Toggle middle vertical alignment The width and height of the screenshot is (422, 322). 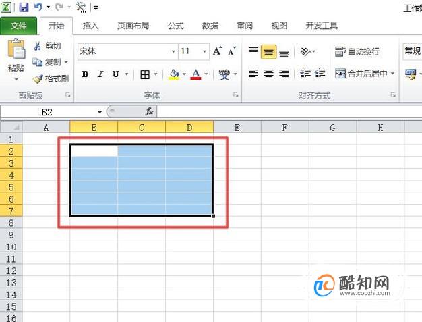(268, 51)
